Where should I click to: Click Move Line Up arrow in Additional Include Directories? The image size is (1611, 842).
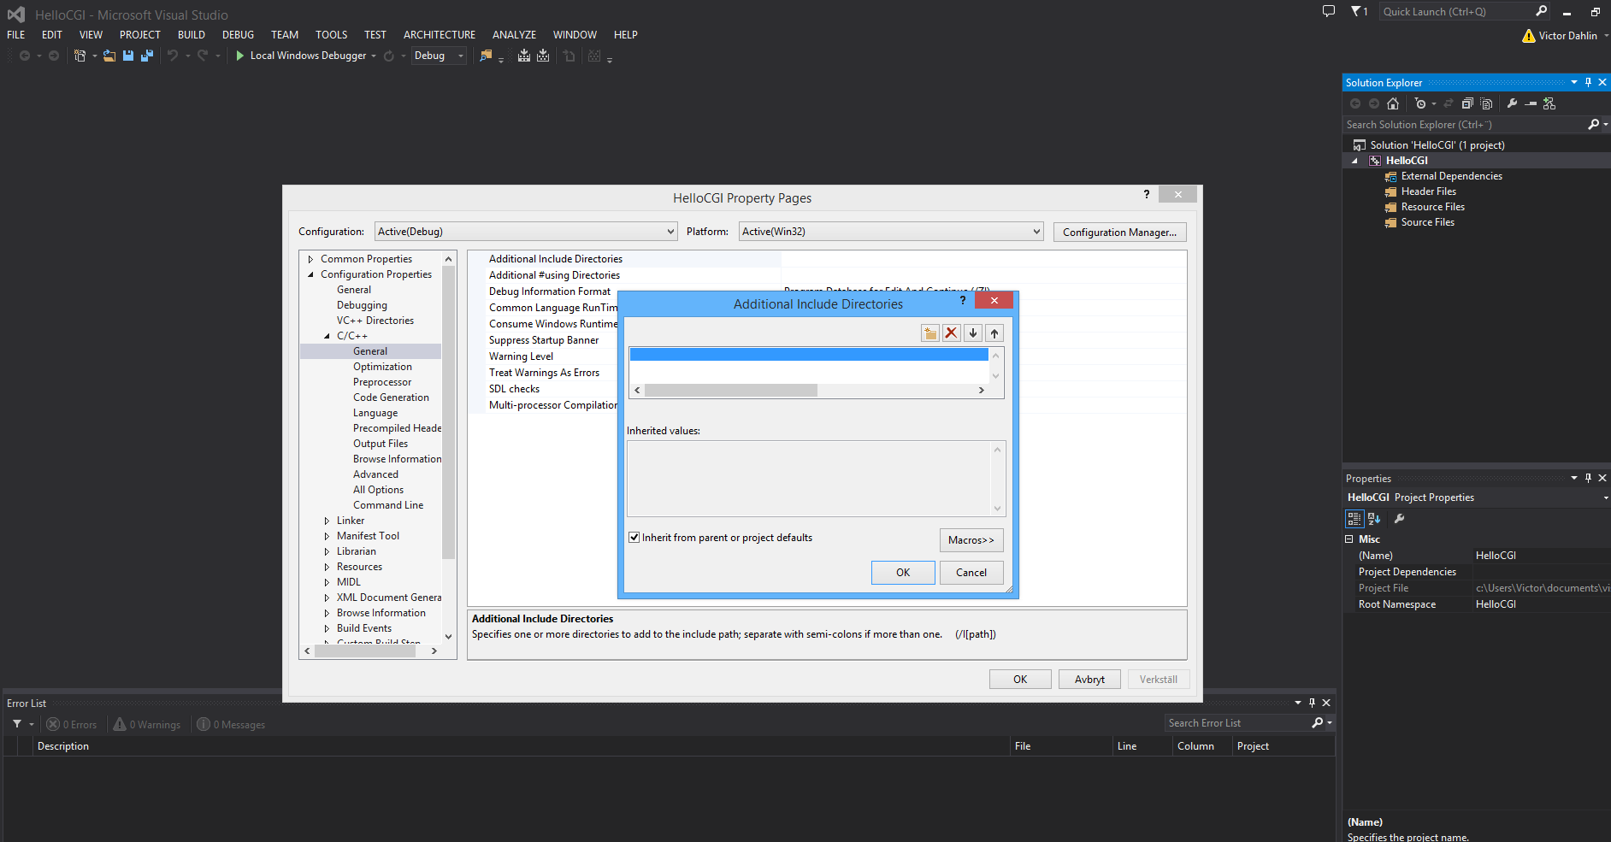click(994, 333)
